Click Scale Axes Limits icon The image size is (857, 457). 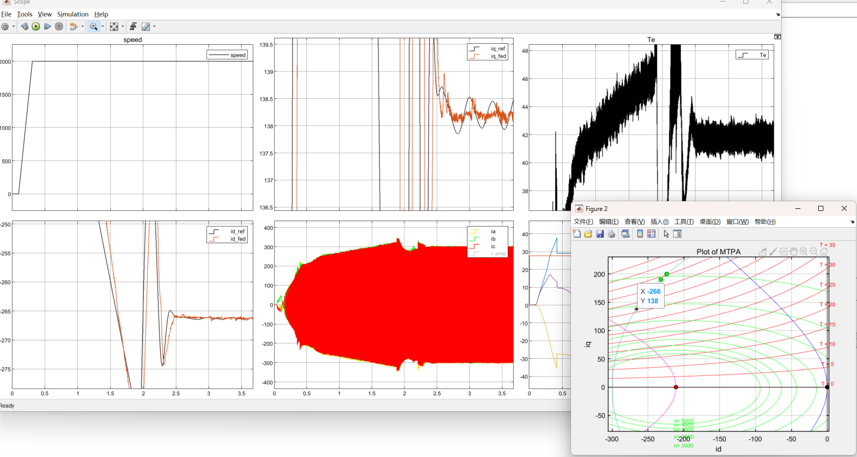pyautogui.click(x=114, y=26)
